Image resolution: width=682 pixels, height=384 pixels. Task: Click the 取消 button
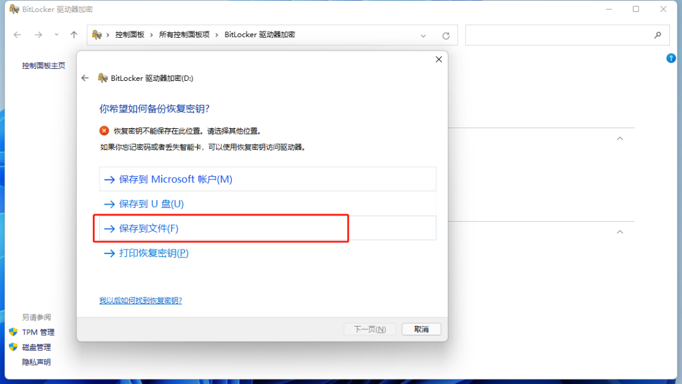[x=421, y=329]
